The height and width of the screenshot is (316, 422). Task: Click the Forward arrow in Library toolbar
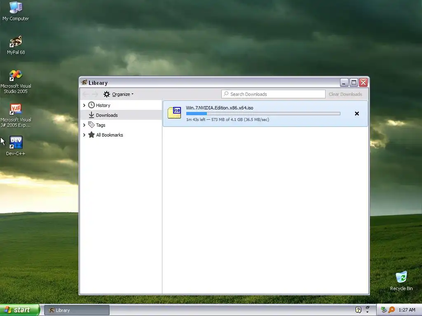coord(94,94)
